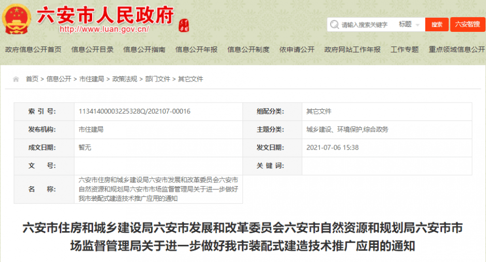Click the 暂无 date value

coord(85,148)
